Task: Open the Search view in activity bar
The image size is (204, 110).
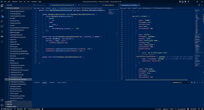Action: [x=2, y=11]
